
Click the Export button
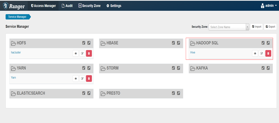point(270,27)
